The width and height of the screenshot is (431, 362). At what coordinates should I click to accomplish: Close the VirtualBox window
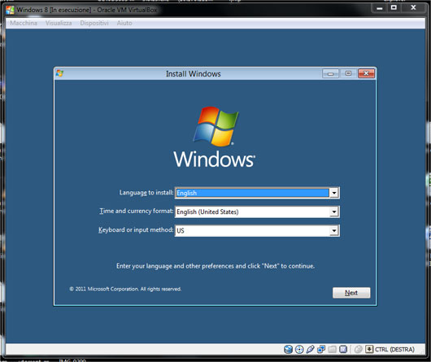point(413,7)
